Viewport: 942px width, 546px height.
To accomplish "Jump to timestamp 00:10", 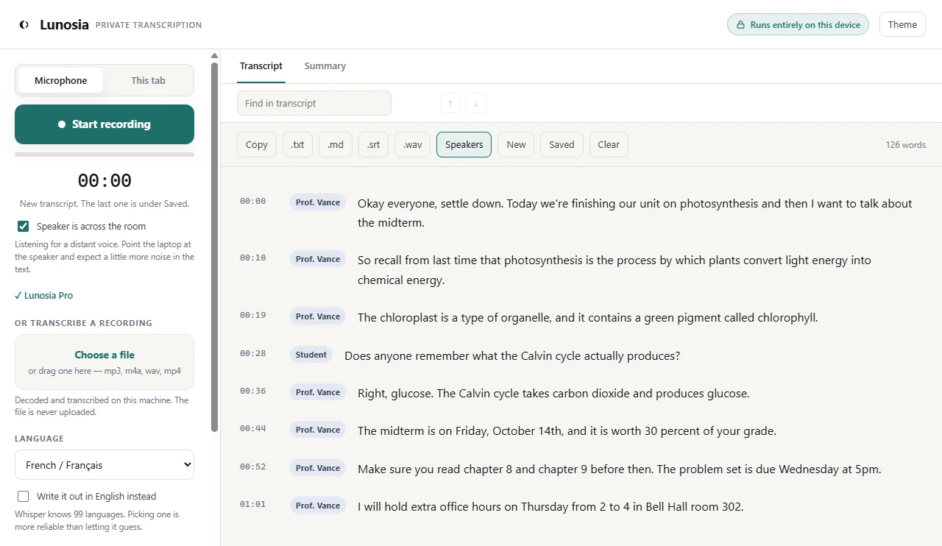I will pos(252,258).
